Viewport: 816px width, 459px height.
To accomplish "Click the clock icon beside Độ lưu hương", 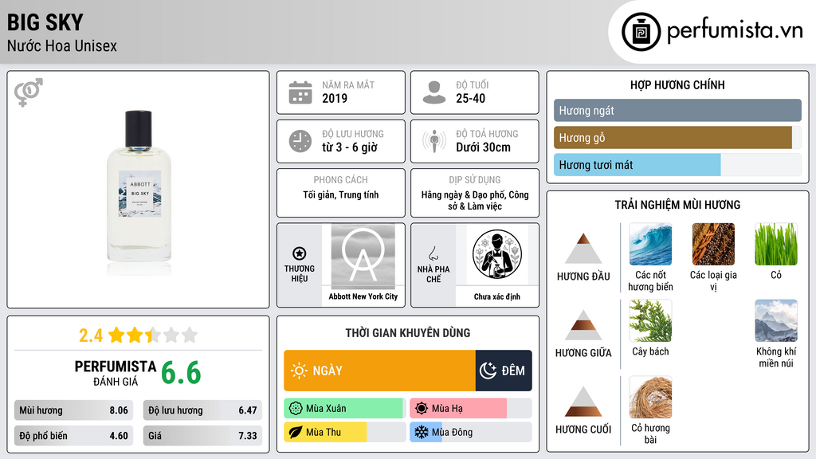I will [300, 141].
